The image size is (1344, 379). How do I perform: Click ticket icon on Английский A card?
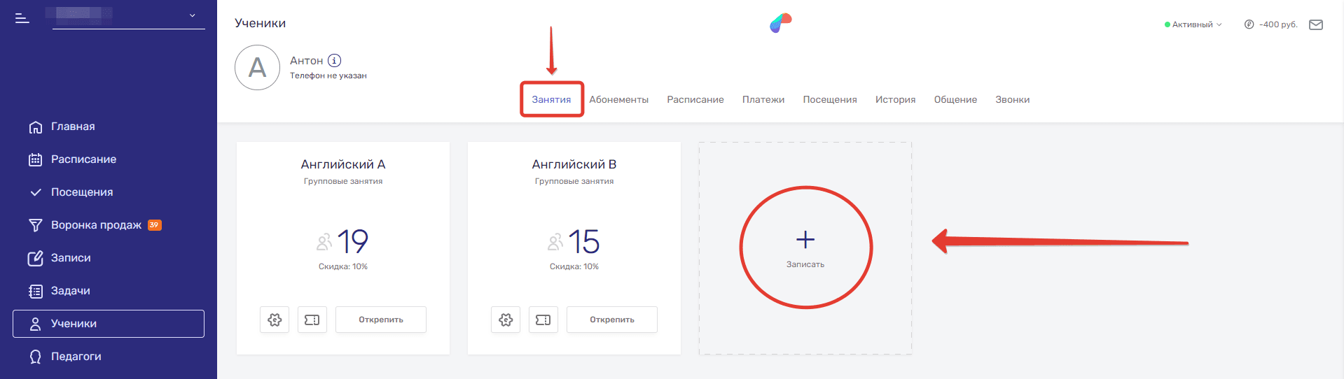point(312,320)
